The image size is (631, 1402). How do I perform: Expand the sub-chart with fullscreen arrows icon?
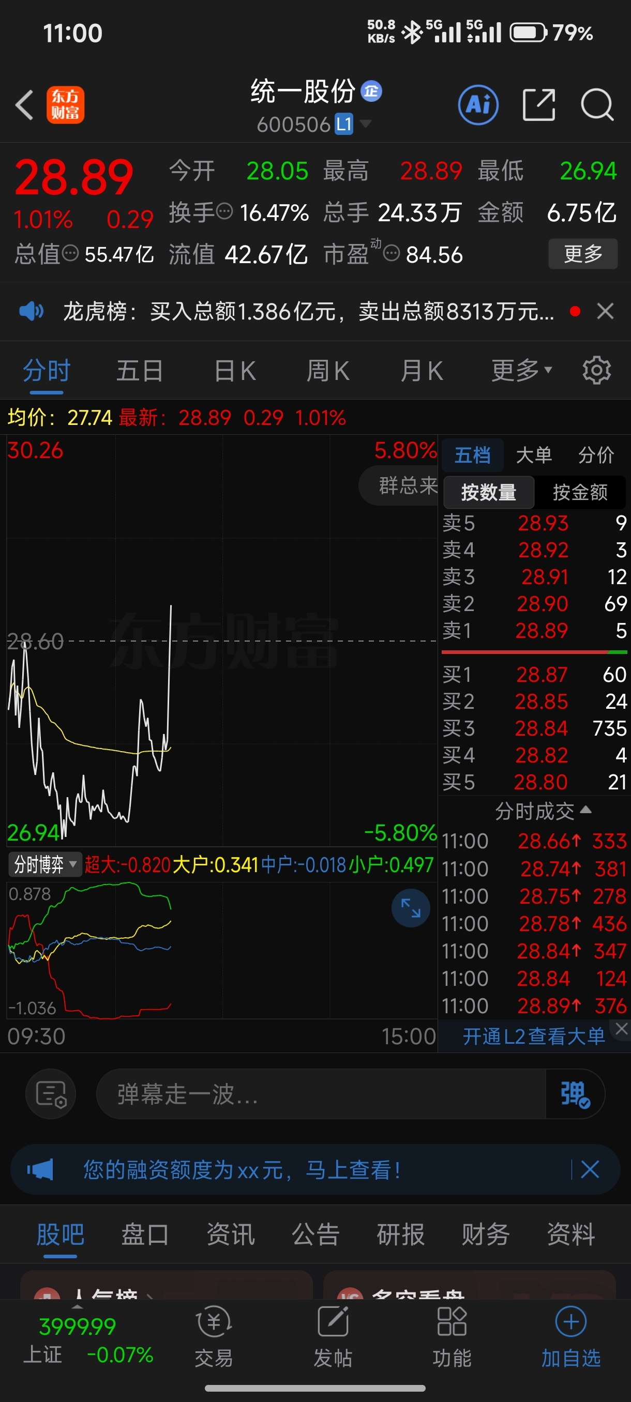[x=411, y=908]
